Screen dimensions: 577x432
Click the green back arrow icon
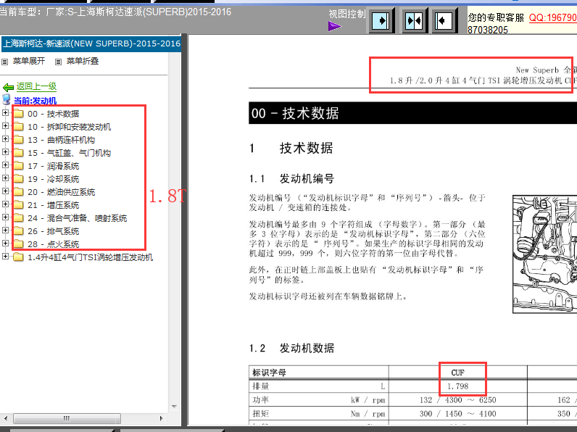tap(8, 87)
